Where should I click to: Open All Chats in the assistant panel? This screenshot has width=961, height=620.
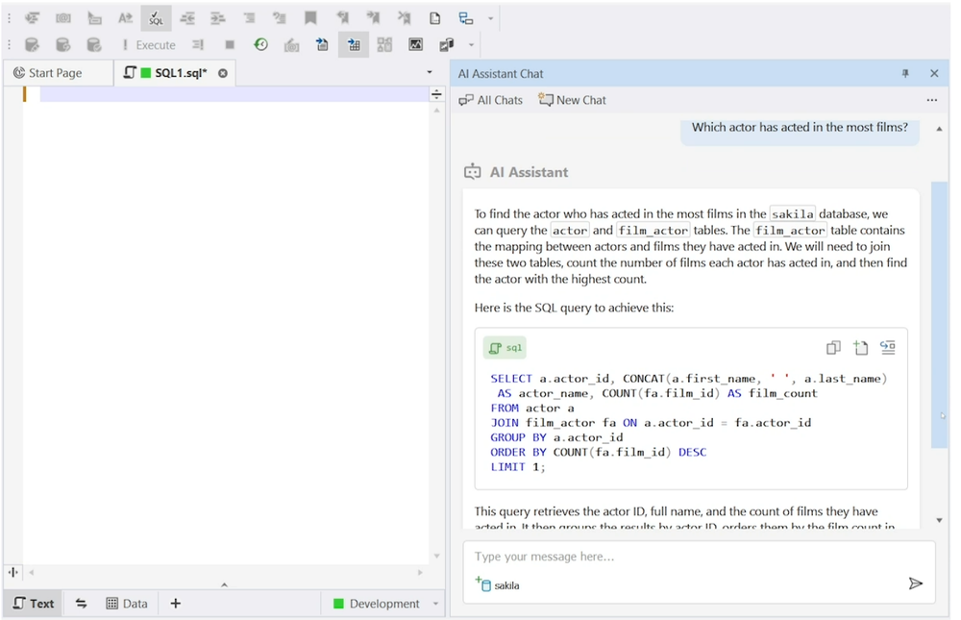pos(490,100)
